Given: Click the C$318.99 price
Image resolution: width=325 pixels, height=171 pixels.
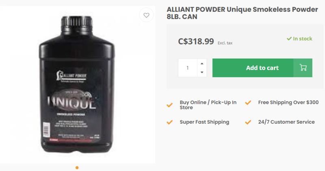Looking at the screenshot, I should pos(196,41).
